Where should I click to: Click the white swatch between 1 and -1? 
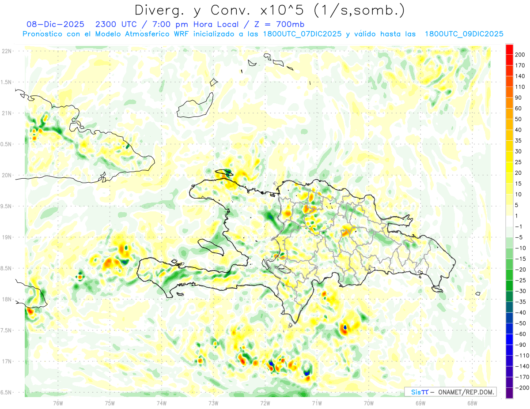coord(509,221)
